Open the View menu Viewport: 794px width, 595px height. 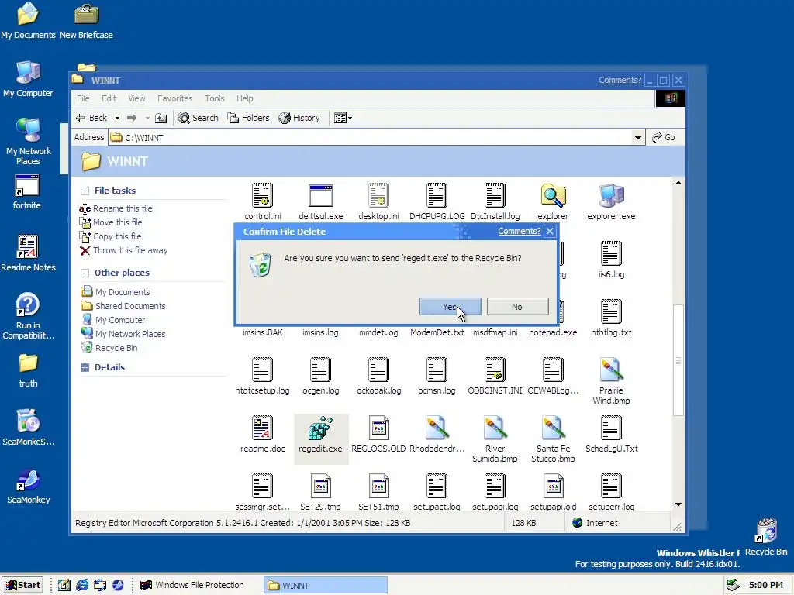pyautogui.click(x=136, y=98)
